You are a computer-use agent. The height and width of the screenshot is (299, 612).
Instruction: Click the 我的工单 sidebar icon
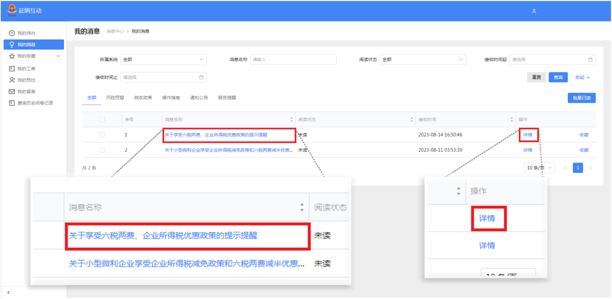(x=12, y=69)
